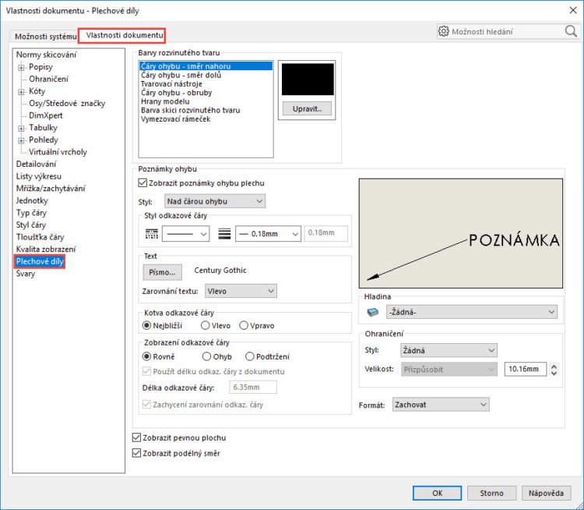The width and height of the screenshot is (584, 510).
Task: Expand the Popisy tree node
Action: click(x=22, y=67)
